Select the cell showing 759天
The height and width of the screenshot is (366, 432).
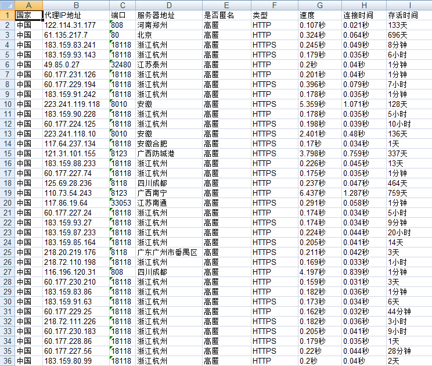409,193
